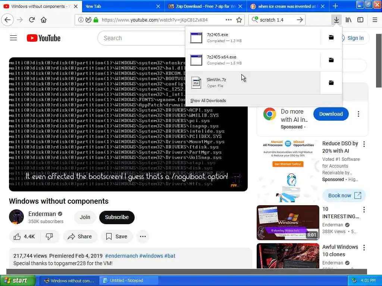Open containing folder for 7z2405.exe

coord(331,38)
